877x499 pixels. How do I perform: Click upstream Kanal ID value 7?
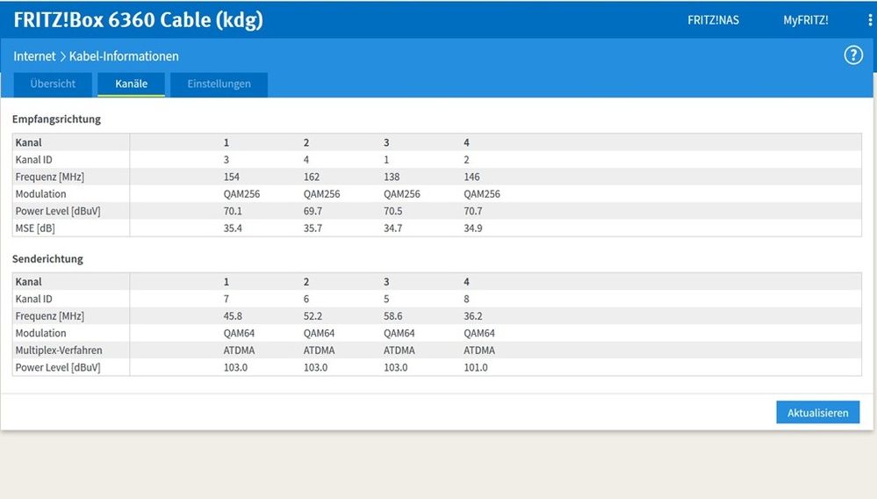[x=226, y=299]
